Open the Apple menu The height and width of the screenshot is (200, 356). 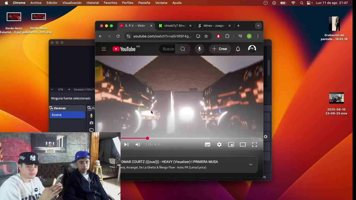click(x=6, y=3)
